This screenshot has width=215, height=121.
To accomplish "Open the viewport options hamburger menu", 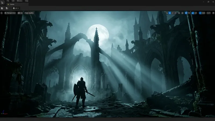I will [x=2, y=13].
